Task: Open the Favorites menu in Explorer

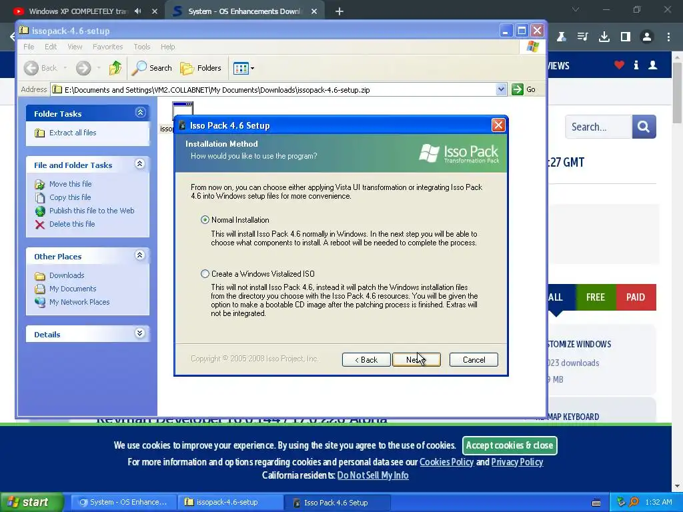Action: click(x=107, y=47)
